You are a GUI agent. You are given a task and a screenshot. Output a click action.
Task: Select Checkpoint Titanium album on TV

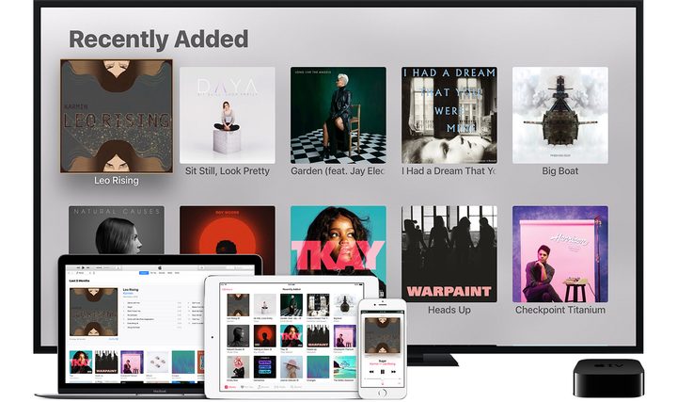(x=560, y=254)
